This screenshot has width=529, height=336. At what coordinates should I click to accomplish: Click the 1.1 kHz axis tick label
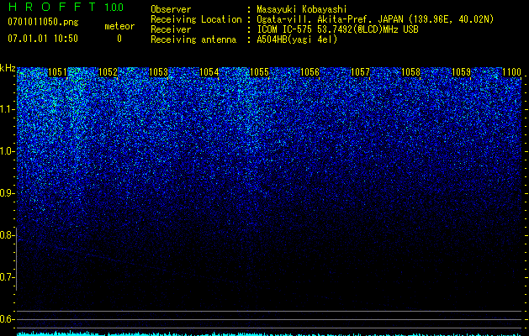click(x=6, y=109)
